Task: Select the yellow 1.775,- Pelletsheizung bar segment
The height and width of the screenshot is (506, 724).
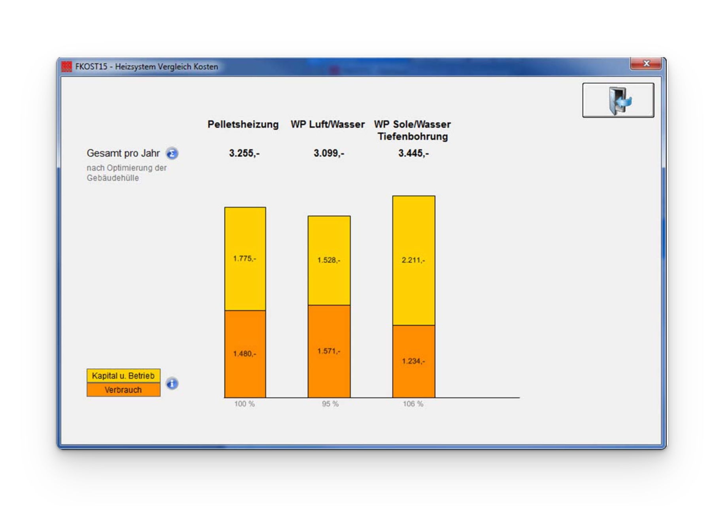Action: 245,259
